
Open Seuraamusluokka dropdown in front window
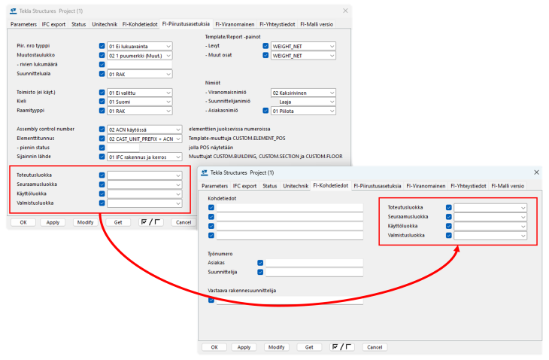[490, 217]
